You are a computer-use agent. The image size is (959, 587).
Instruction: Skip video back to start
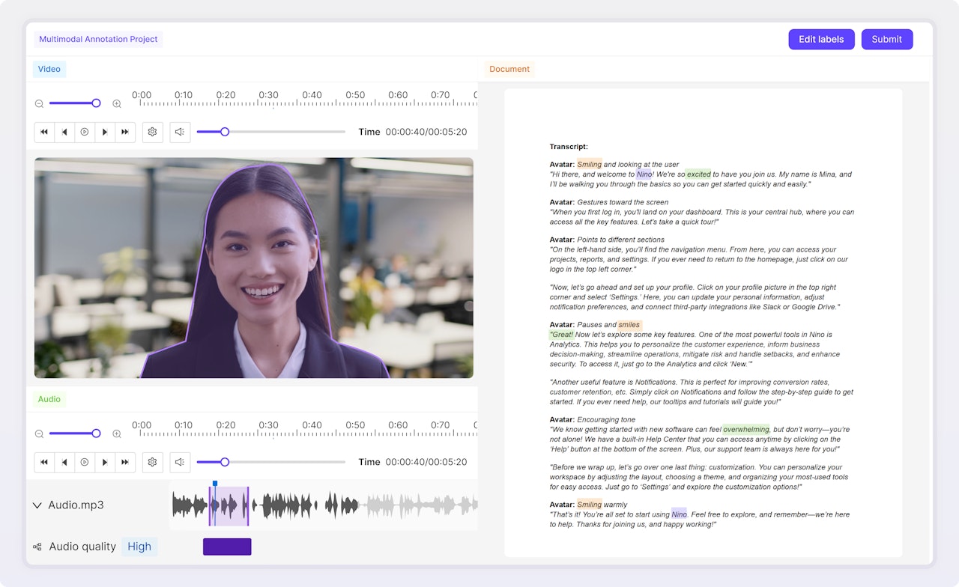point(44,132)
